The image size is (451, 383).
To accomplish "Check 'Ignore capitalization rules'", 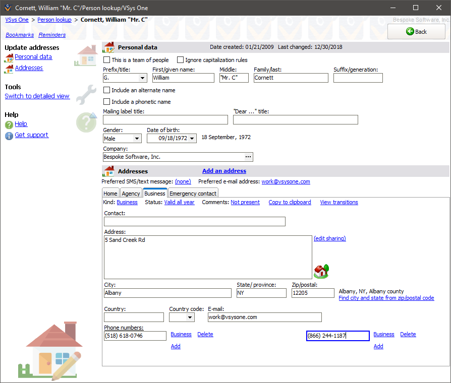I will click(180, 59).
